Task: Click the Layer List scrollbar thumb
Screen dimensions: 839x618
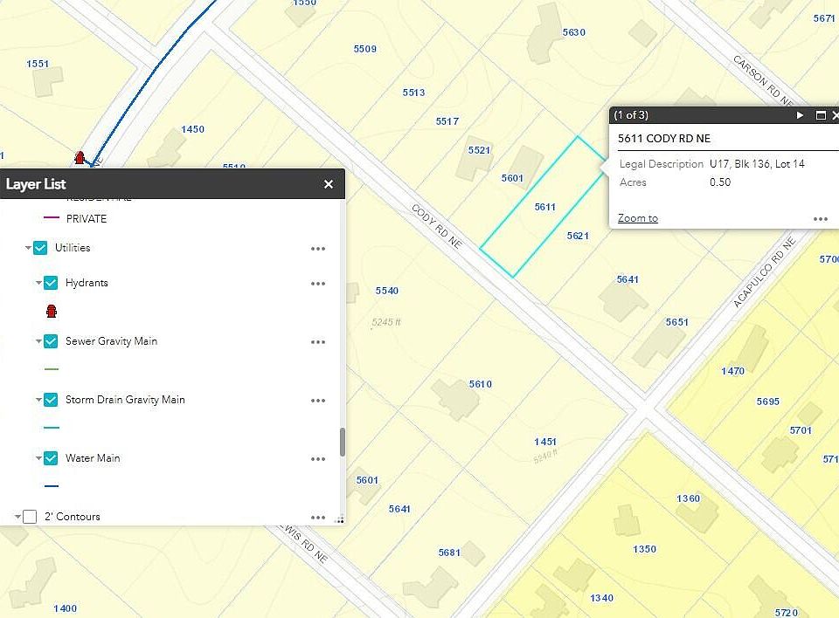Action: [x=343, y=443]
